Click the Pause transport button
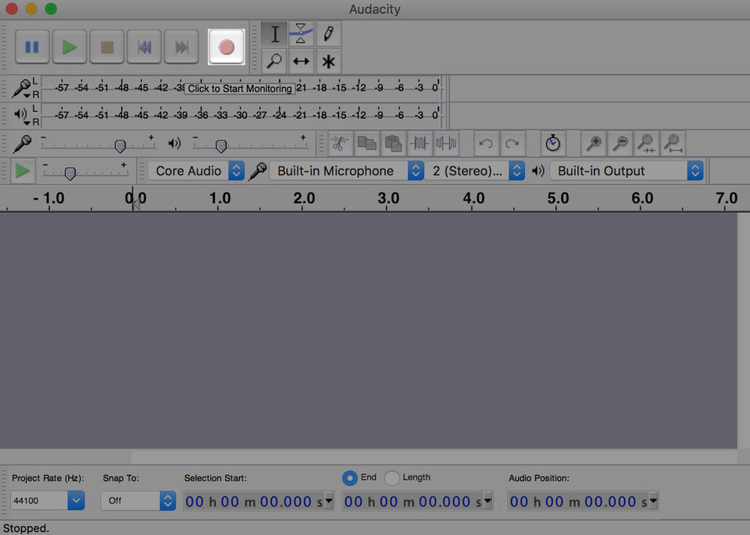This screenshot has height=535, width=750. coord(32,47)
